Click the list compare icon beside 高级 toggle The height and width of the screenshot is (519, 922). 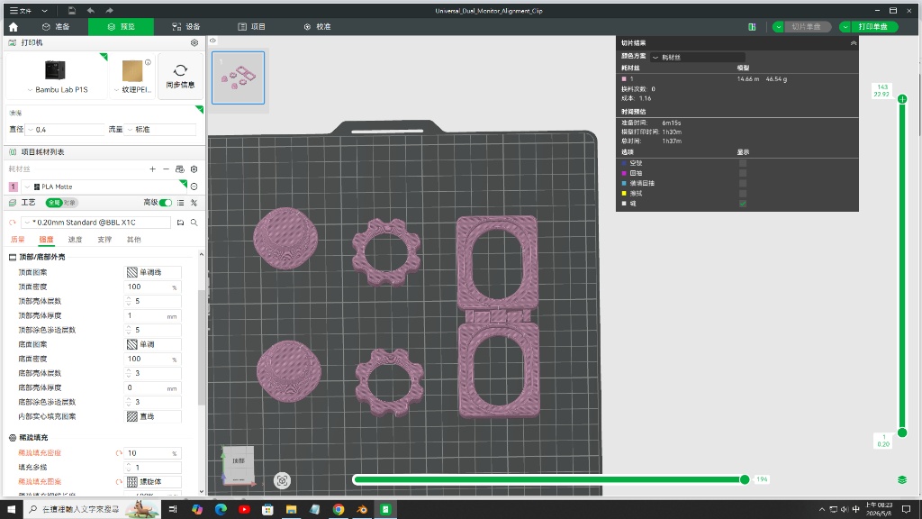(x=180, y=203)
